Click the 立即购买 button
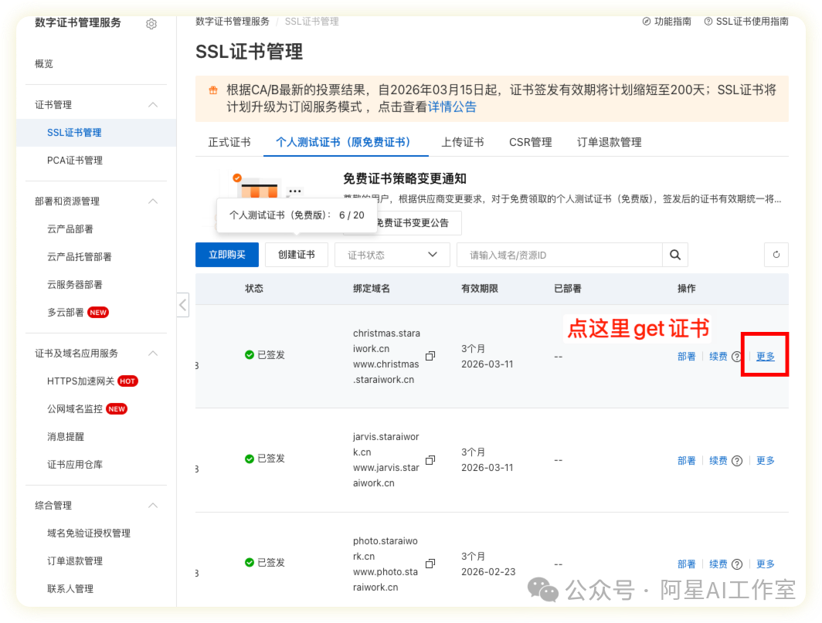This screenshot has width=822, height=623. (x=226, y=255)
